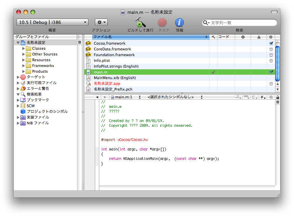Open the blue Info inspector icon

pos(179,23)
